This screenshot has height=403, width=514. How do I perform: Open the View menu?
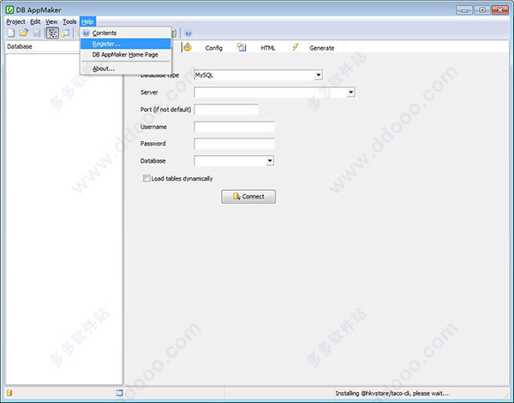(51, 22)
